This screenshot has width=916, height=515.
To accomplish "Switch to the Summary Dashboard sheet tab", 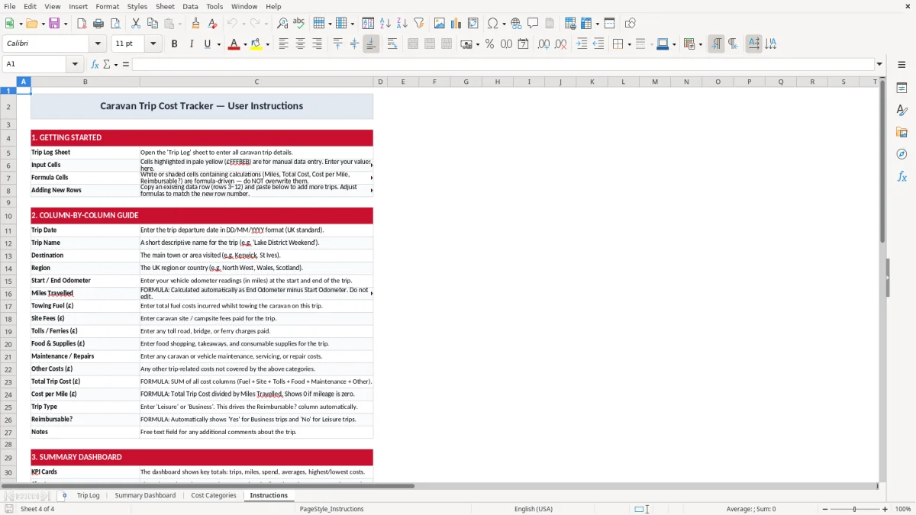I will pos(145,495).
